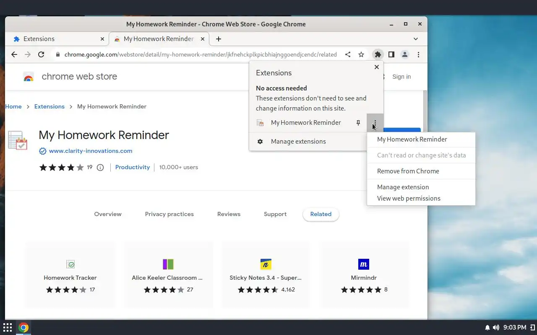Click the share page icon in address bar
The width and height of the screenshot is (537, 335).
click(348, 54)
